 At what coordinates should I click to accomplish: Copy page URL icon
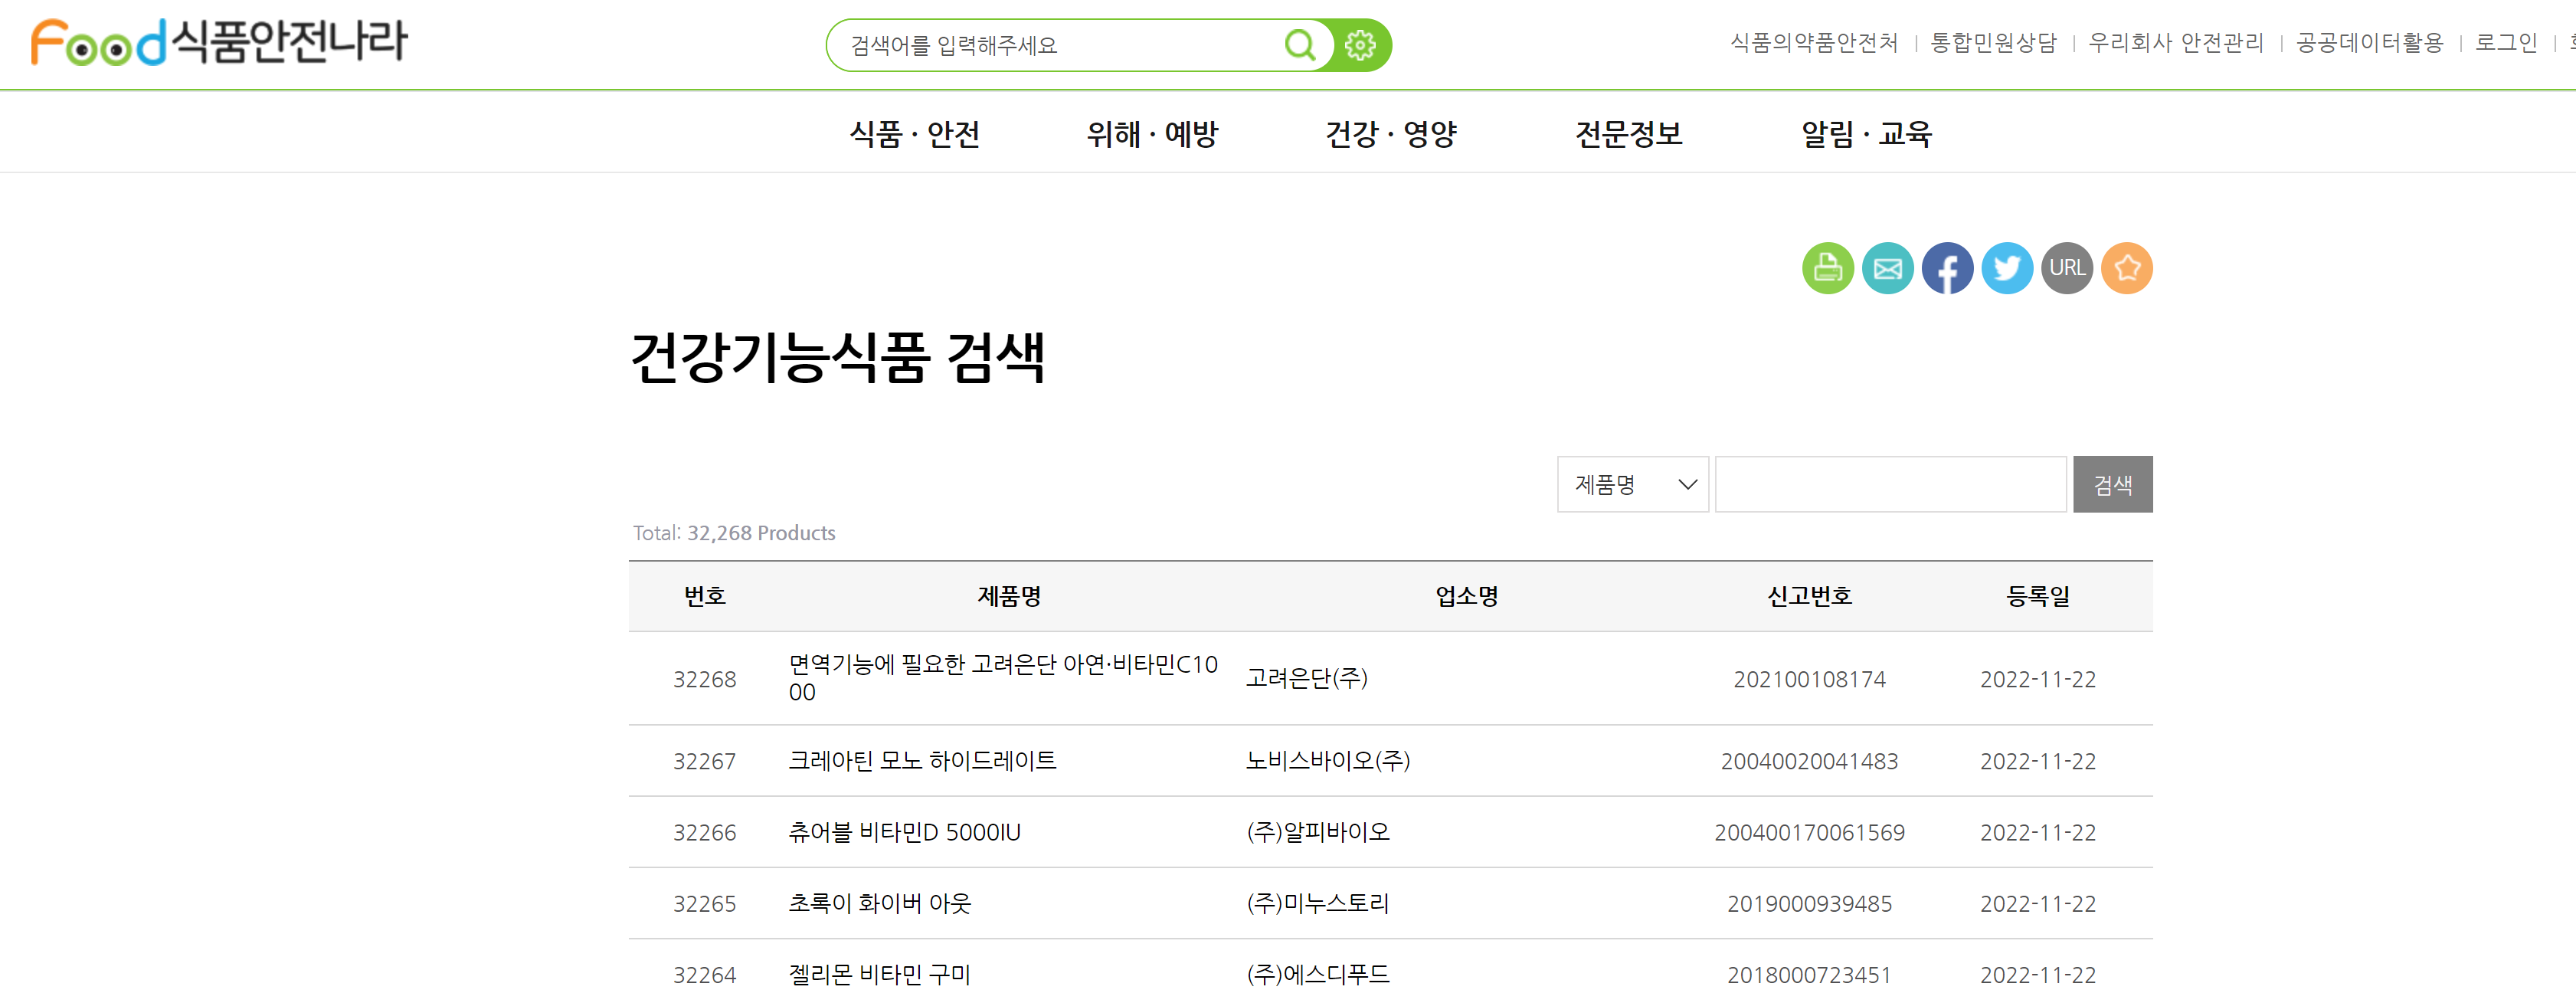pos(2066,268)
